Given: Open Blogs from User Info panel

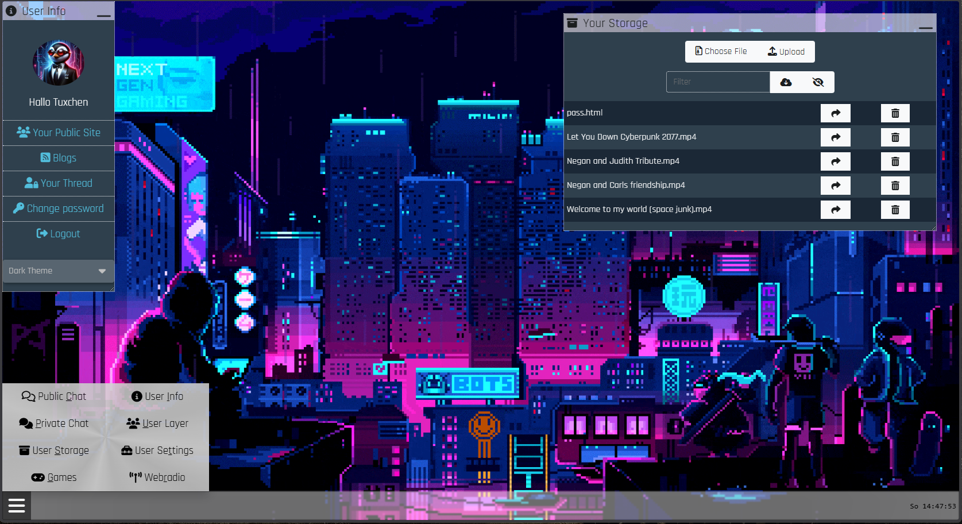Looking at the screenshot, I should (59, 158).
